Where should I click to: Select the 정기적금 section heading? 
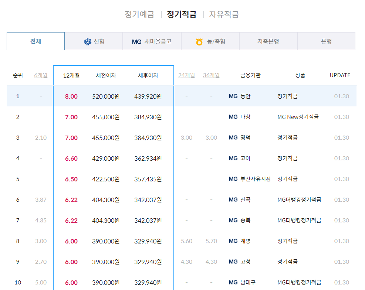point(182,14)
